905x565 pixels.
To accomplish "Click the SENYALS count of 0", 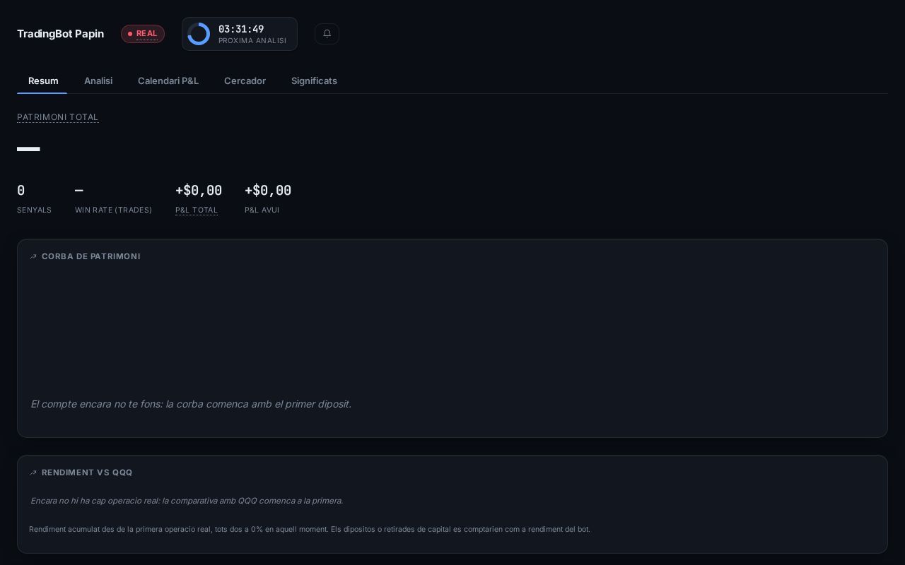I will click(x=21, y=191).
